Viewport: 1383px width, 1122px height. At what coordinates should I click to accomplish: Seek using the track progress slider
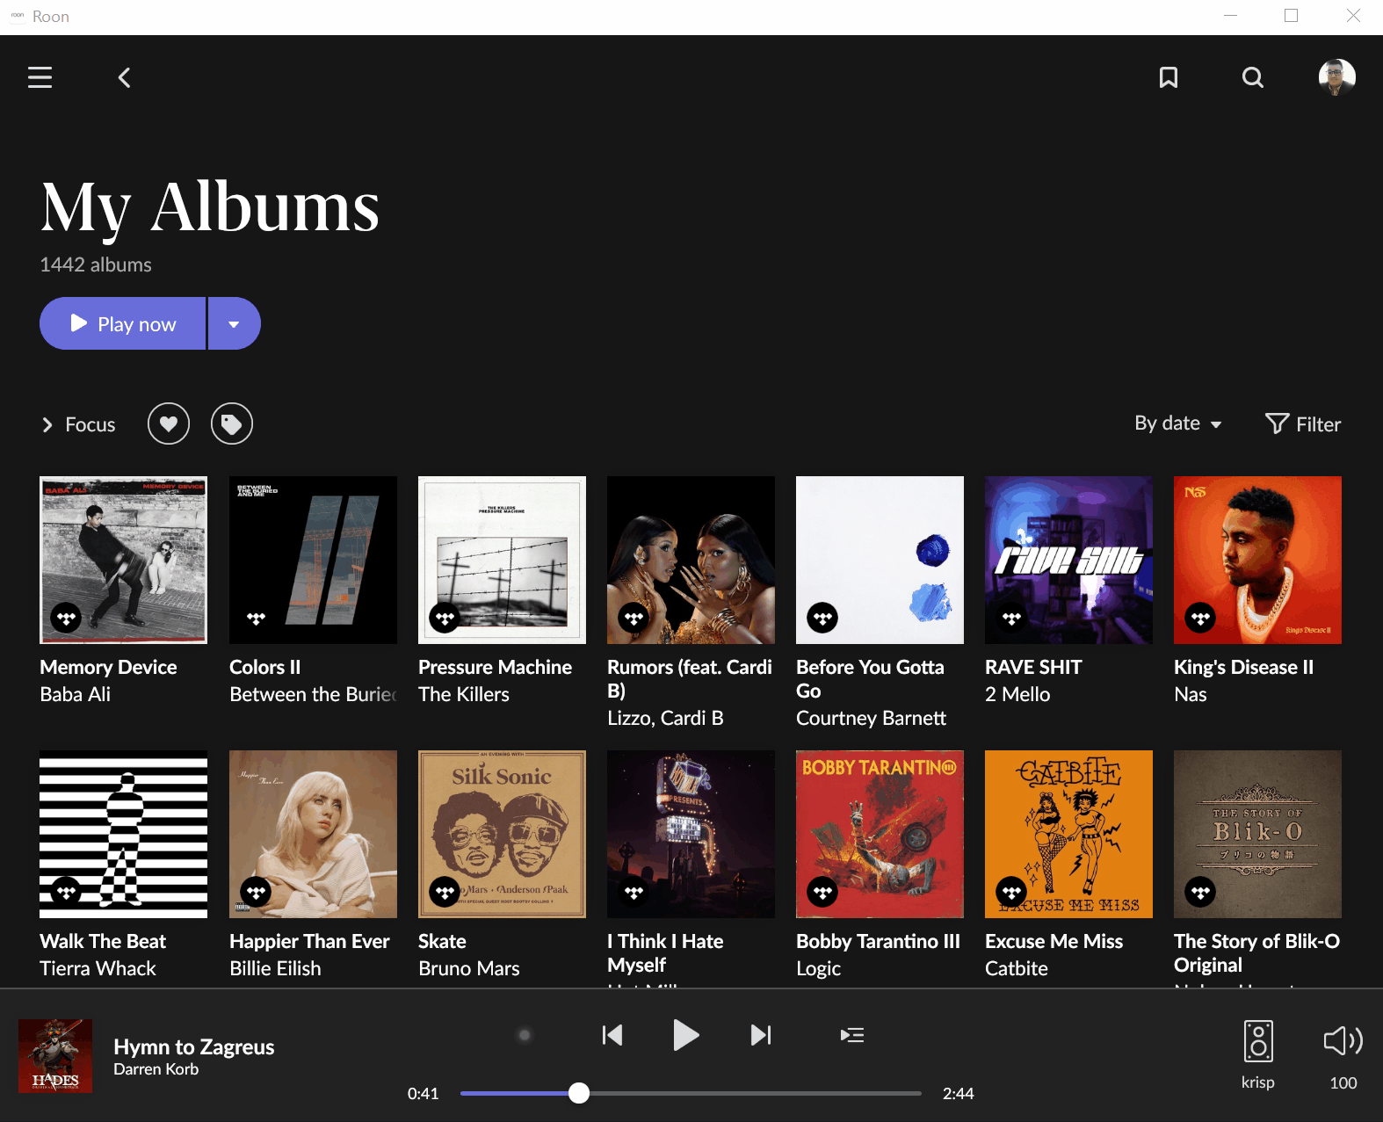691,1093
